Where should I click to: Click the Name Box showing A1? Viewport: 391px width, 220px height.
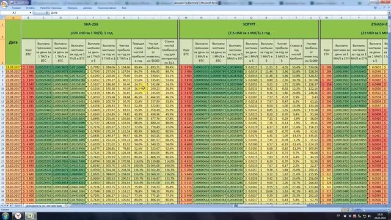tap(15, 13)
